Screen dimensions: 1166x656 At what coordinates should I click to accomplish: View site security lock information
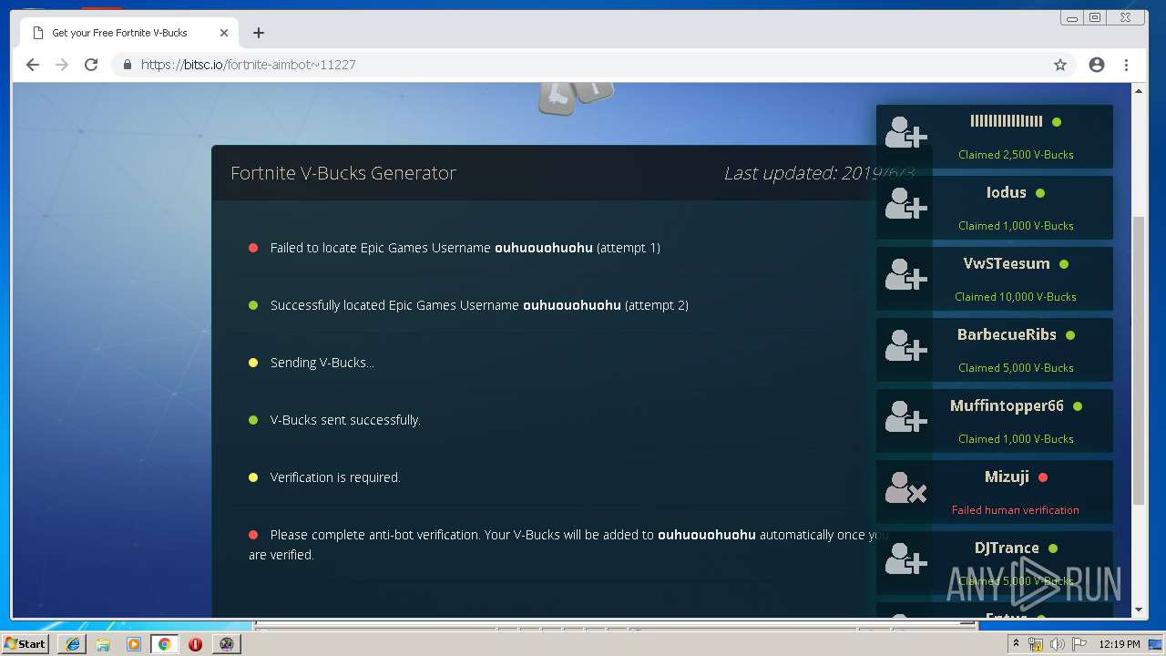[x=127, y=65]
